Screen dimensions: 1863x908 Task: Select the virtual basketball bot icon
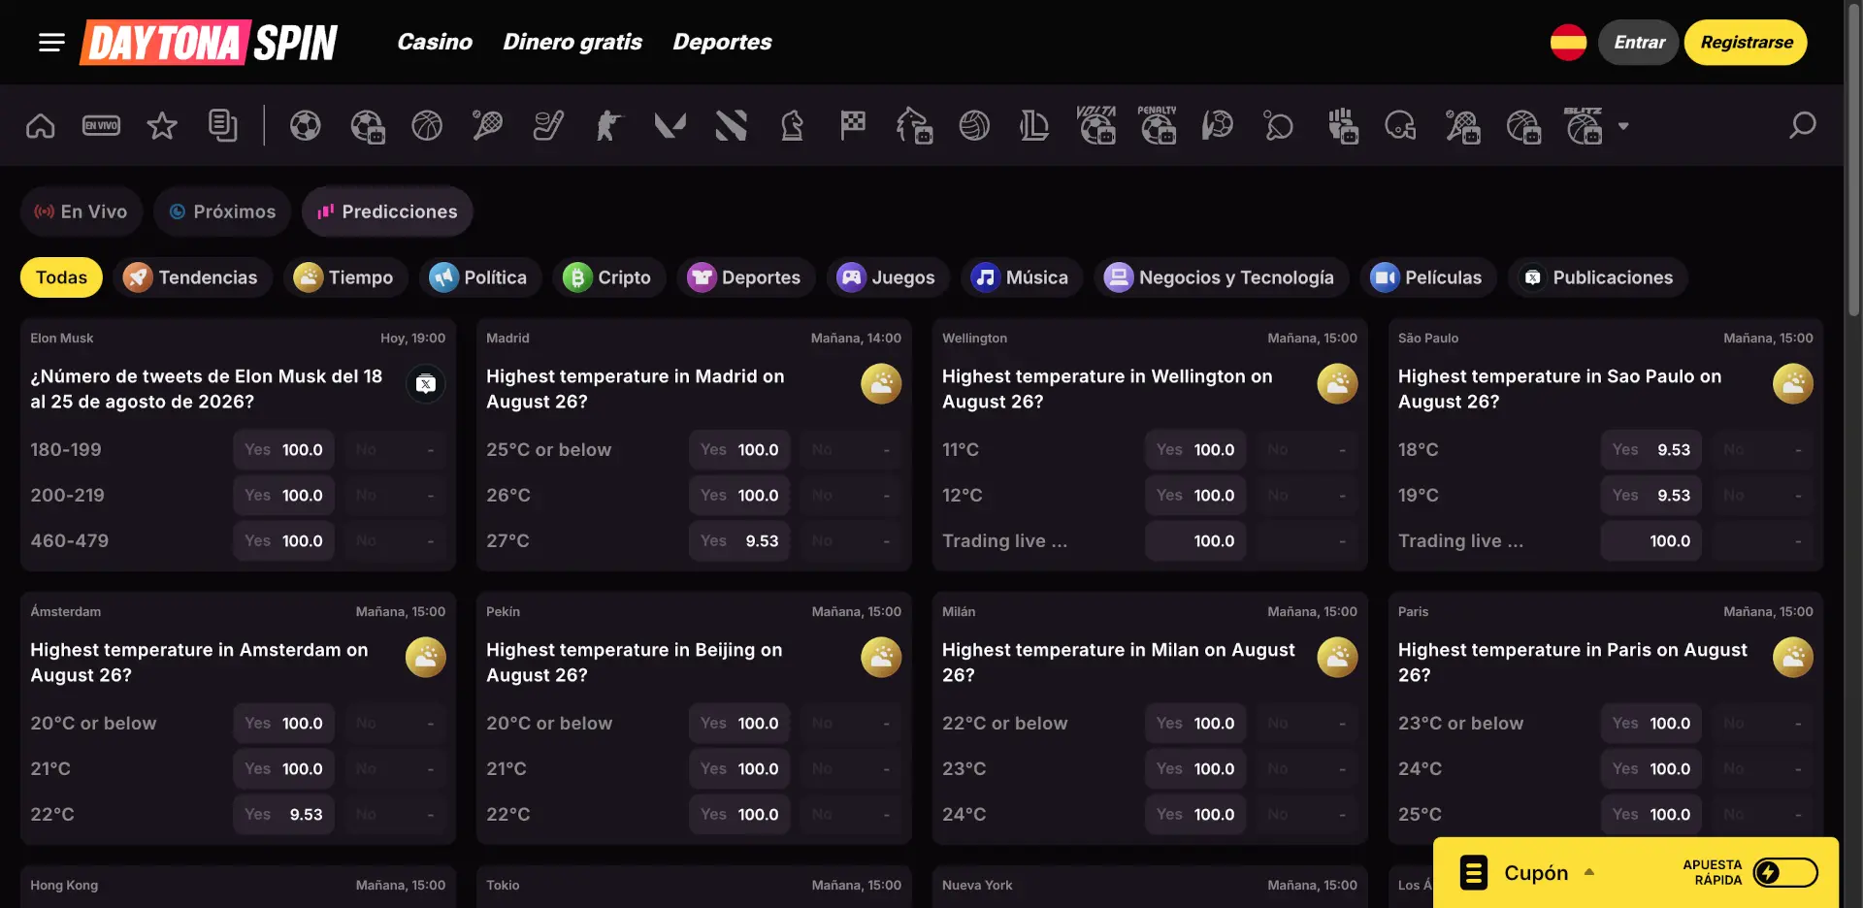coord(1523,125)
